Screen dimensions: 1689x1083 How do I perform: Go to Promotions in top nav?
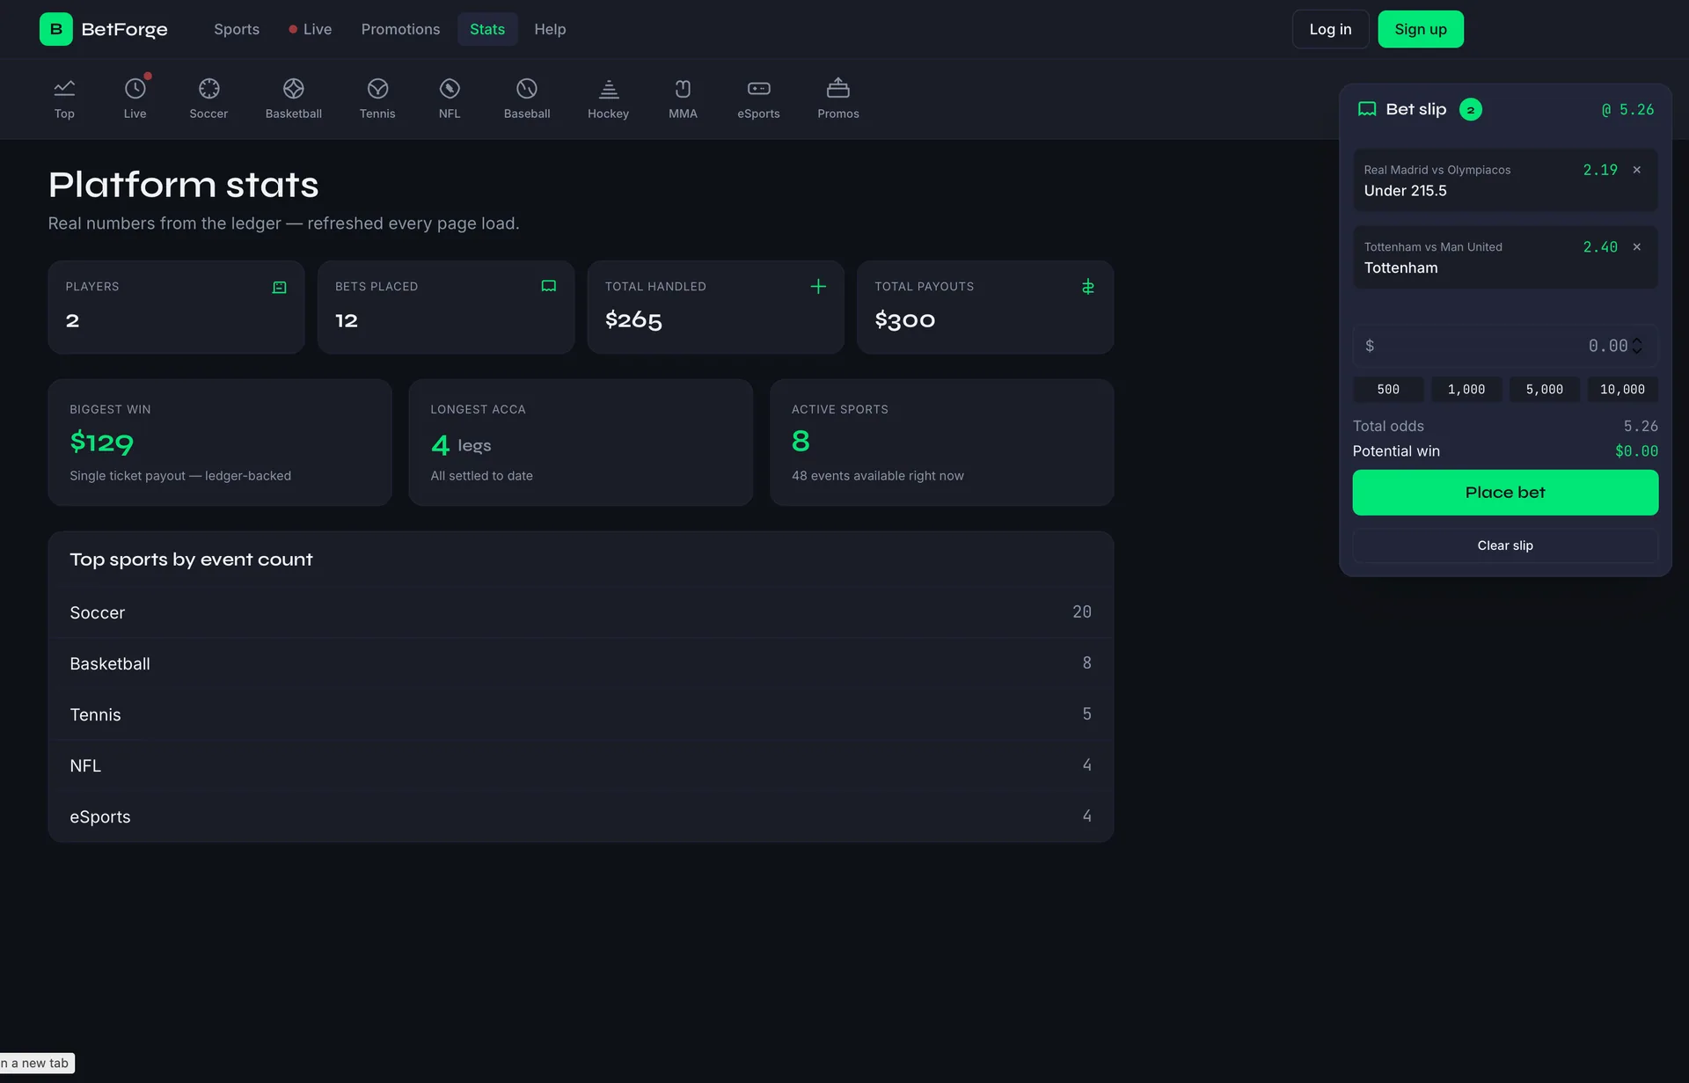coord(400,29)
